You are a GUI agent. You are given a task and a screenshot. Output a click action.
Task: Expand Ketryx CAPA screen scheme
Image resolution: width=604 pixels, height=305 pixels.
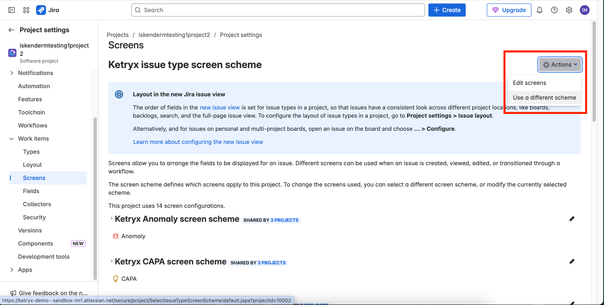click(x=111, y=262)
